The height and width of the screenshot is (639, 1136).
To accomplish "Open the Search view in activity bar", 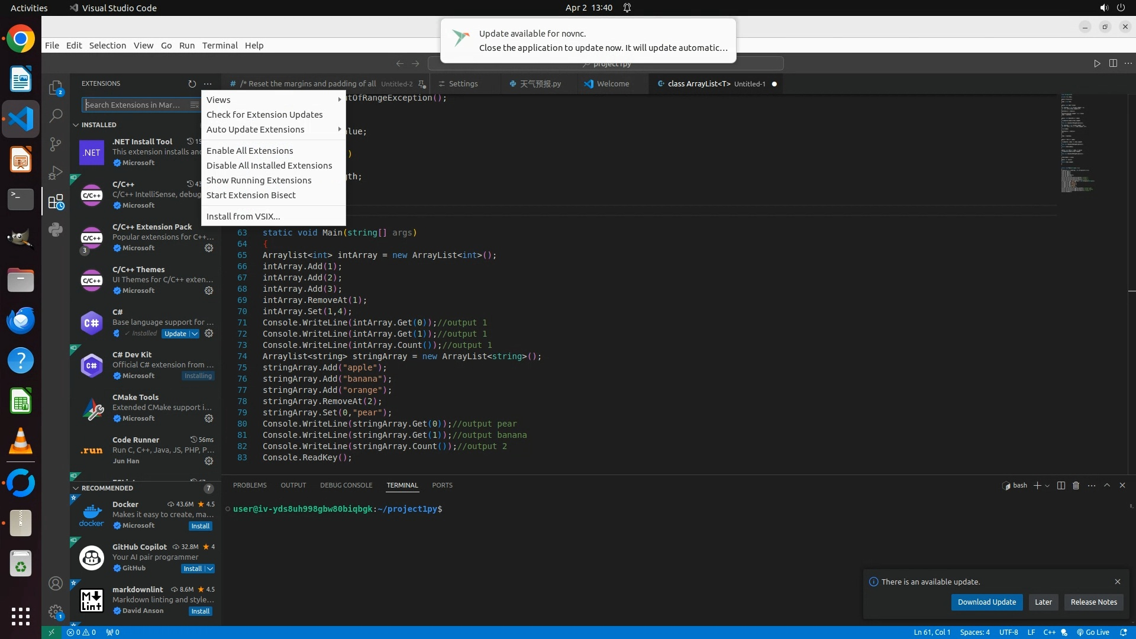I will 56,115.
